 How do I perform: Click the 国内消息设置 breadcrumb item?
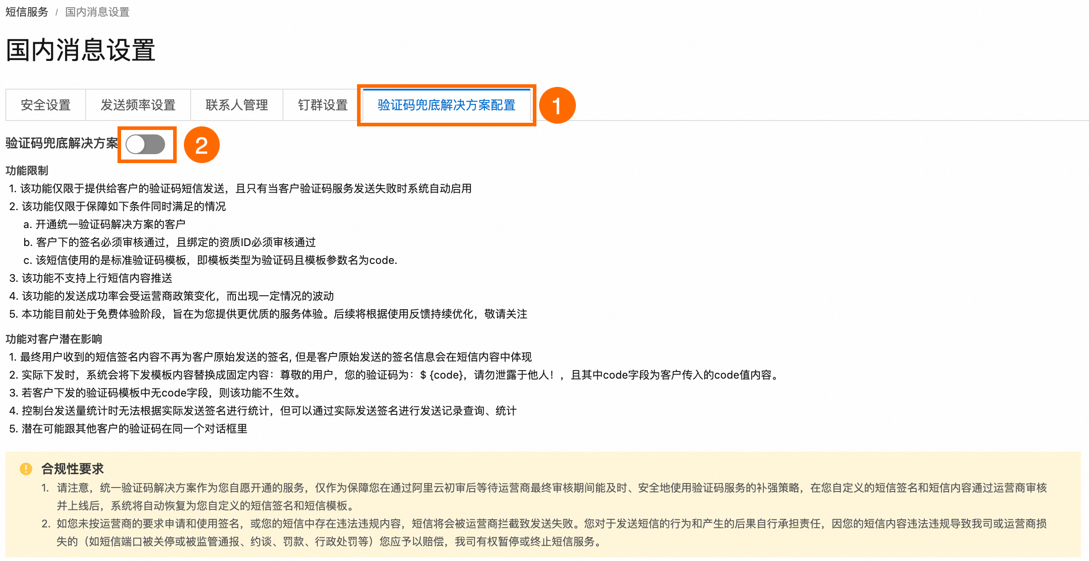[x=97, y=12]
